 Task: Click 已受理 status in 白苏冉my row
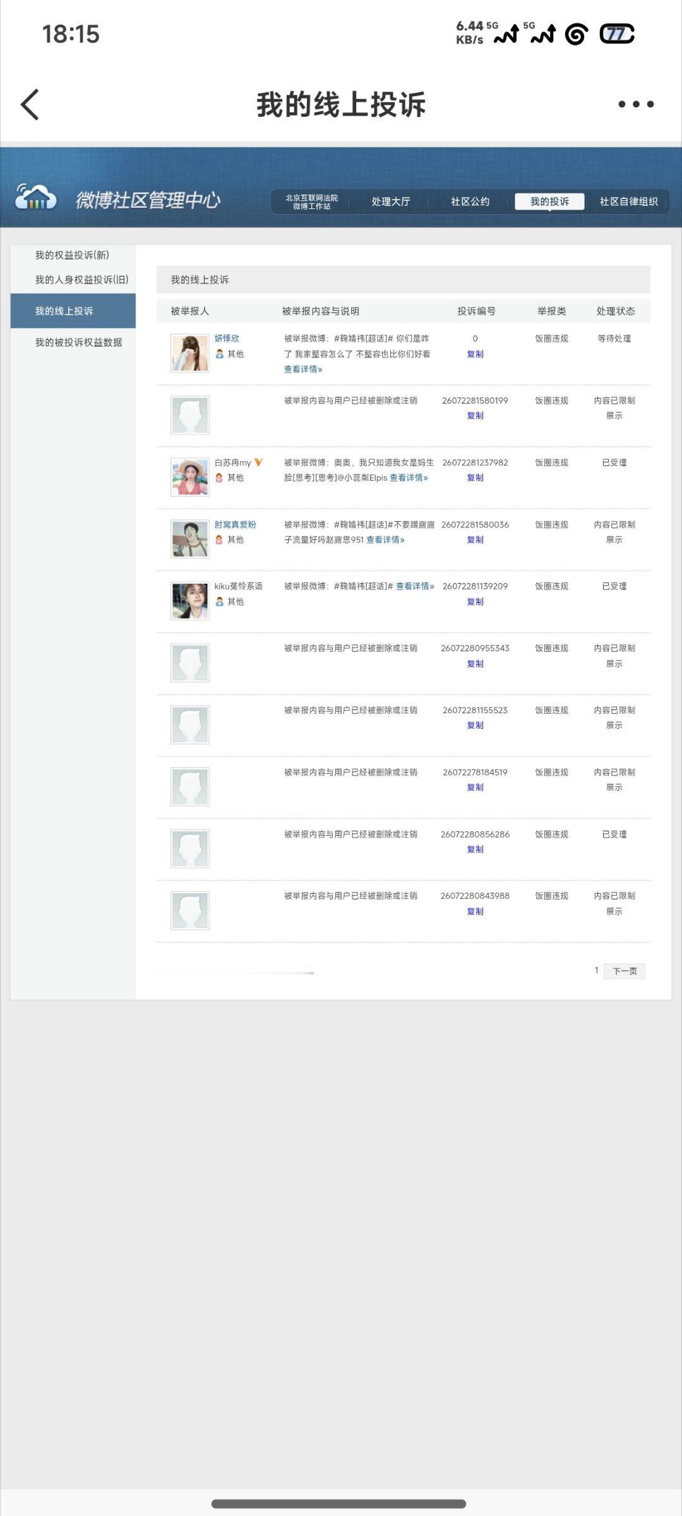pyautogui.click(x=614, y=463)
